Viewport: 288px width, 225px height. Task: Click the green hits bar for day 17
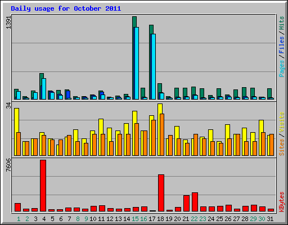(151, 29)
